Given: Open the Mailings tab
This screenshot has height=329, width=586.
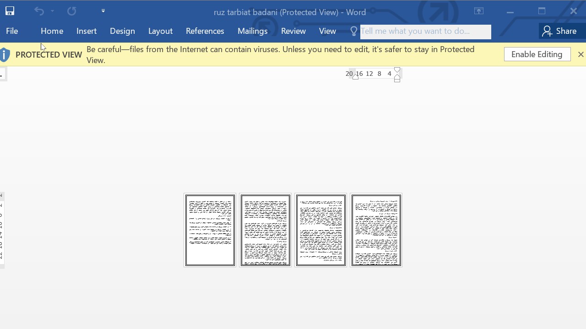Looking at the screenshot, I should tap(252, 31).
